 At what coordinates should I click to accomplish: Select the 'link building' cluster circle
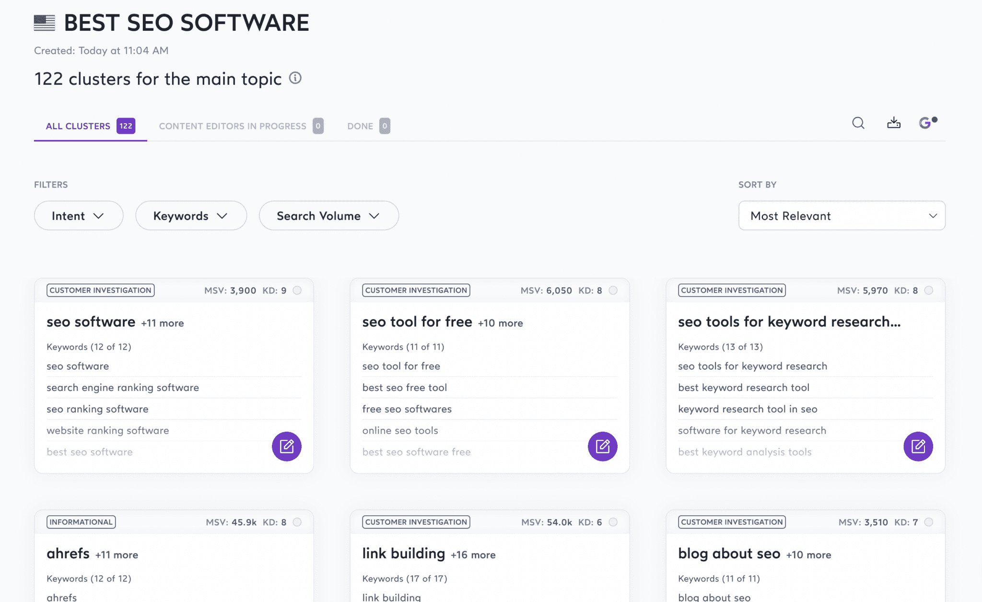pos(612,521)
